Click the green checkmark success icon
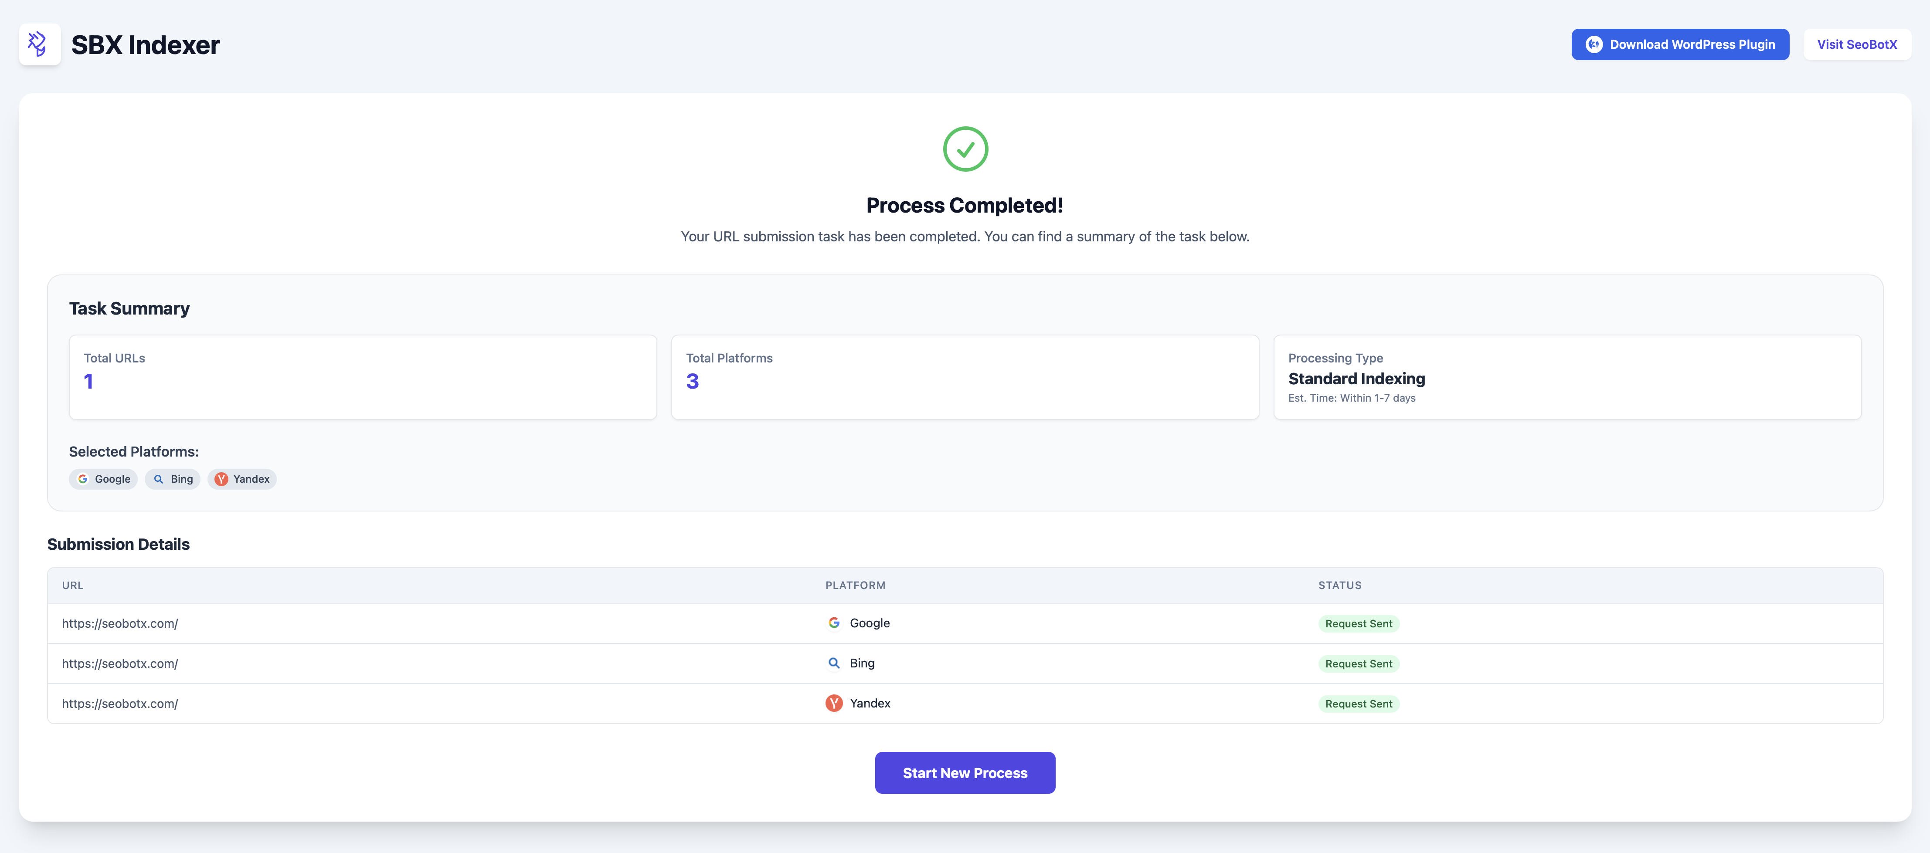The height and width of the screenshot is (853, 1930). [x=965, y=149]
